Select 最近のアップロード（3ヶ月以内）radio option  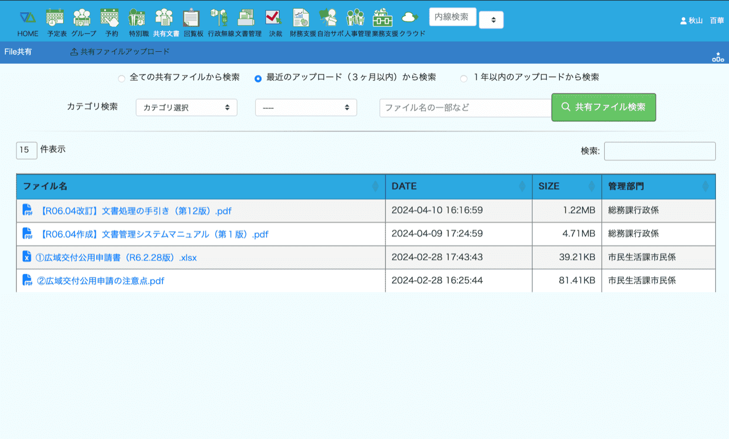click(x=258, y=79)
